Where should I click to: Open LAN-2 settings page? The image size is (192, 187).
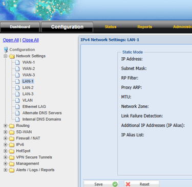pyautogui.click(x=28, y=87)
